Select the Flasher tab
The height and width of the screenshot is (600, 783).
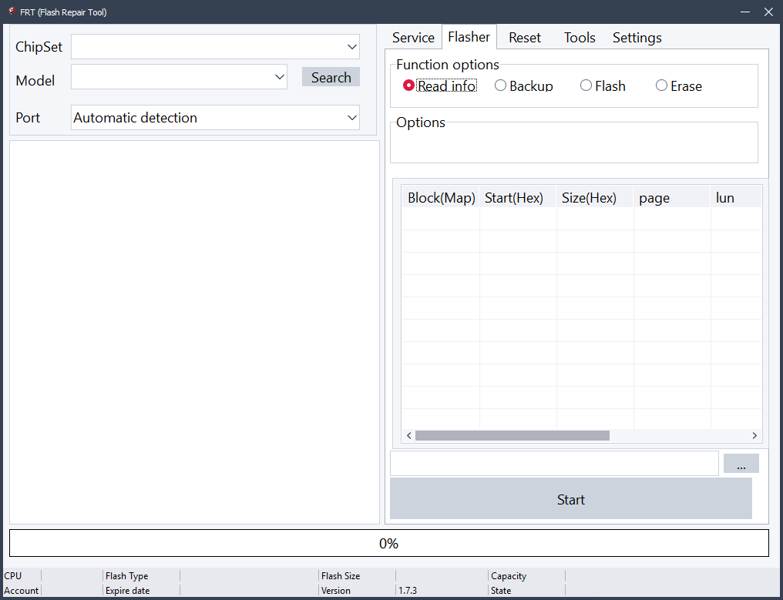pyautogui.click(x=469, y=36)
